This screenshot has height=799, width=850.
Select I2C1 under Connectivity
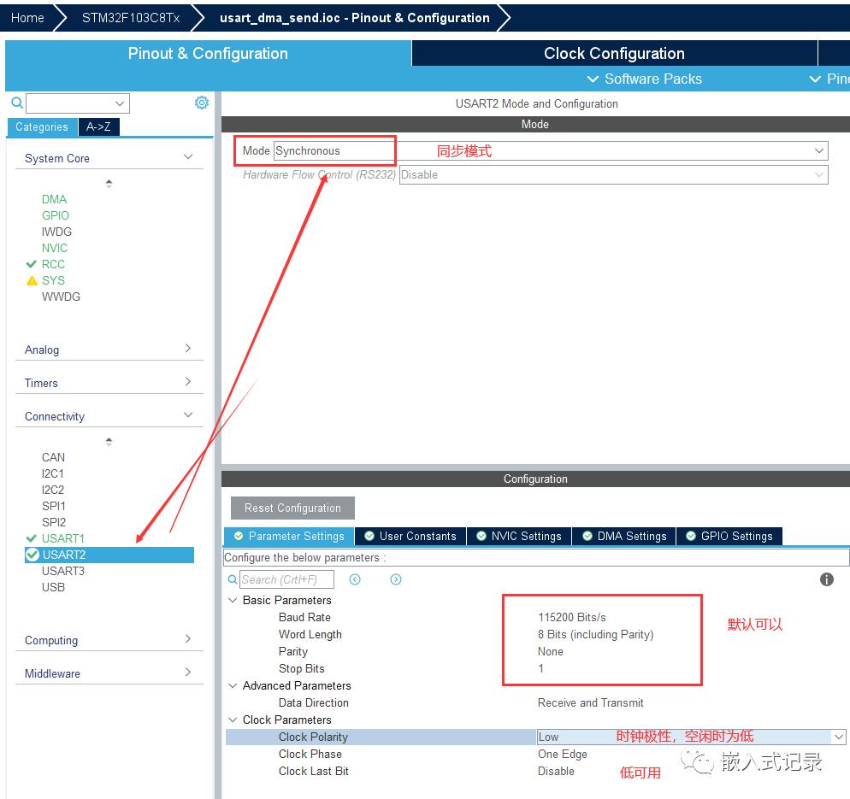coord(52,473)
